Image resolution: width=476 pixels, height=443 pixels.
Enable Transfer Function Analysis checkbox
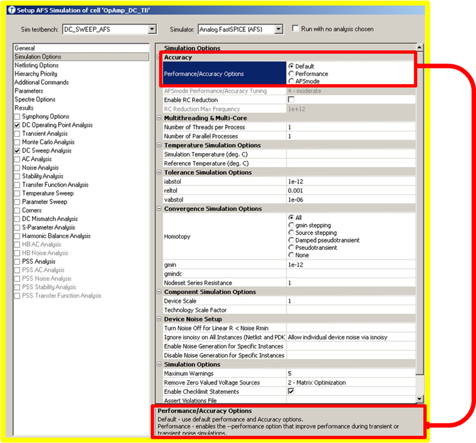(x=17, y=185)
